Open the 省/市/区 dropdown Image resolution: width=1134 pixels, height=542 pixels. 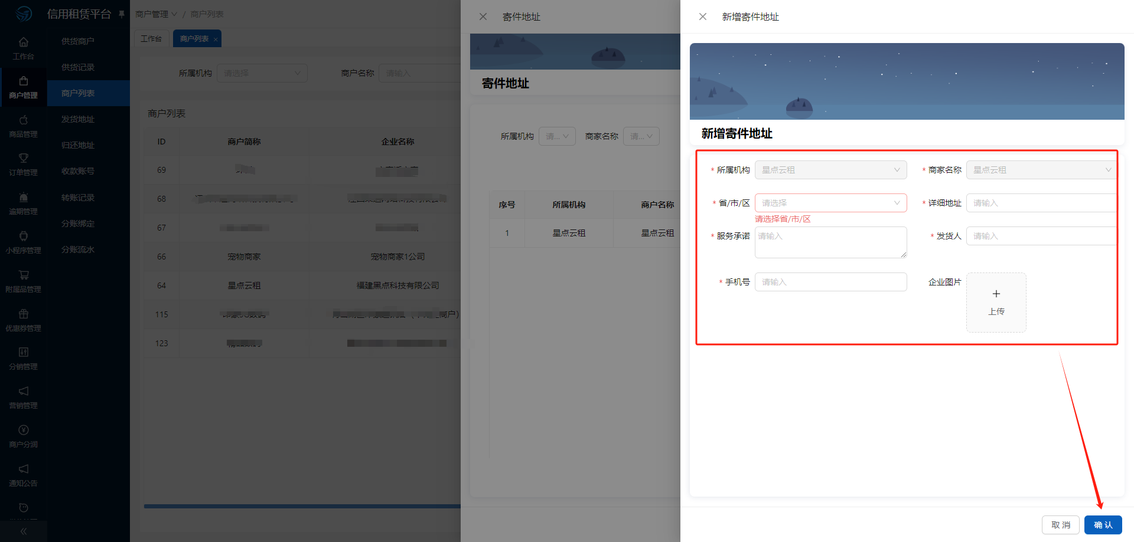click(x=830, y=203)
